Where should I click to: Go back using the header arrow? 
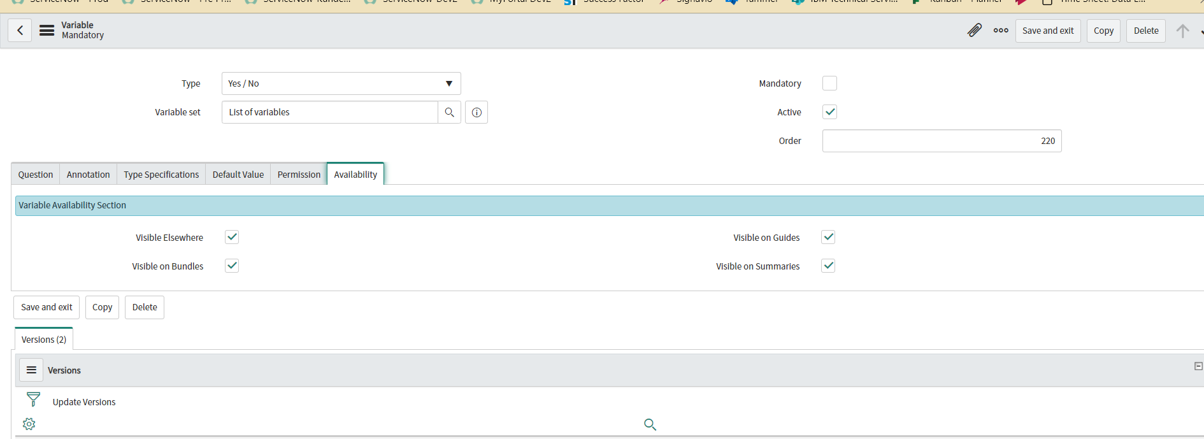pyautogui.click(x=20, y=30)
